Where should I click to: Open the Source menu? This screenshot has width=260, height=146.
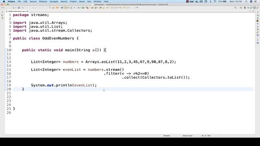pos(33,2)
